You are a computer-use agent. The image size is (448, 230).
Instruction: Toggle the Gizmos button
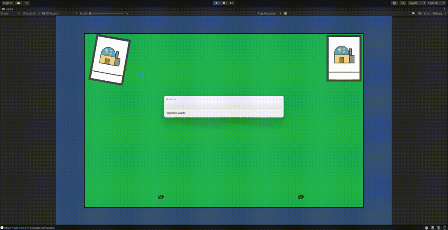[x=437, y=13]
